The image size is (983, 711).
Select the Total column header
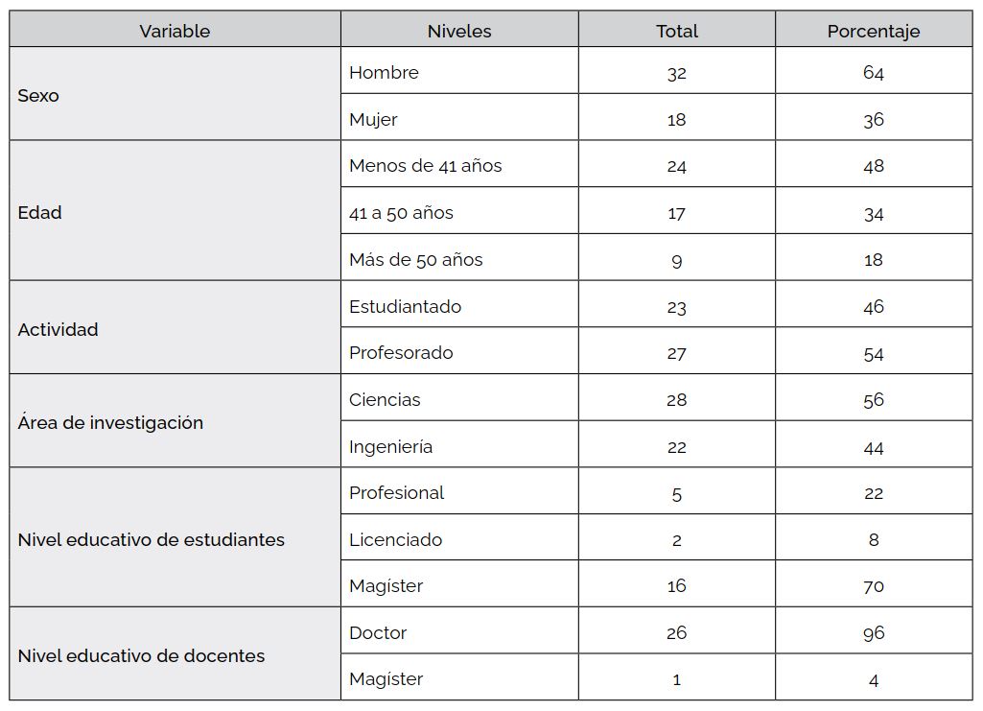tap(676, 31)
